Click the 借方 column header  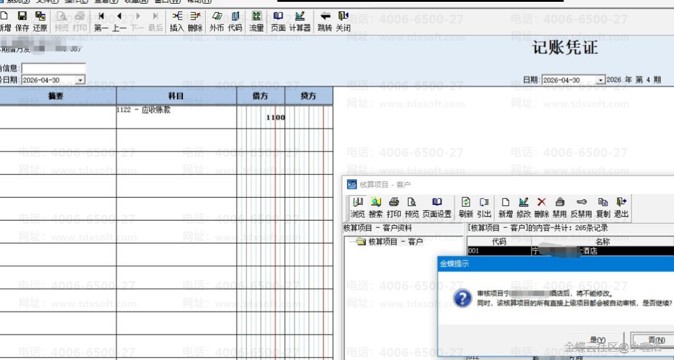click(260, 96)
